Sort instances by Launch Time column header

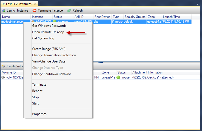point(171,17)
